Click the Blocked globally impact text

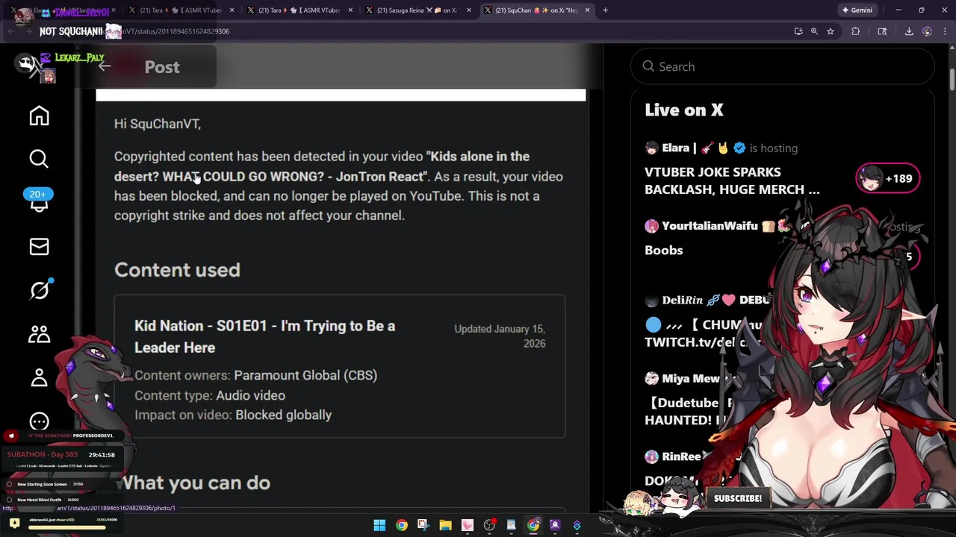pos(283,415)
